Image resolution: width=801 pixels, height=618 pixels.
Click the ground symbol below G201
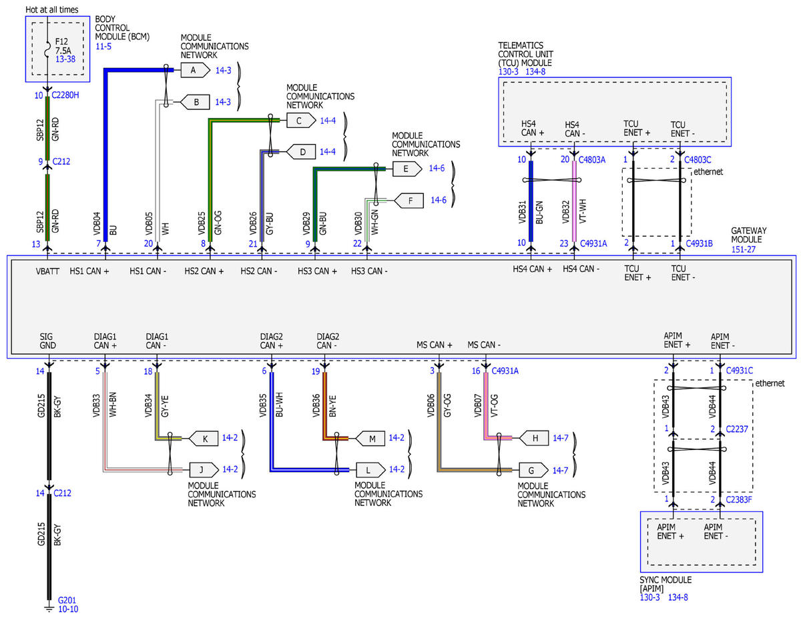pos(47,607)
